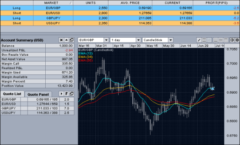
Task: Click the Balance value 1,000.00
Action: pyautogui.click(x=66, y=46)
